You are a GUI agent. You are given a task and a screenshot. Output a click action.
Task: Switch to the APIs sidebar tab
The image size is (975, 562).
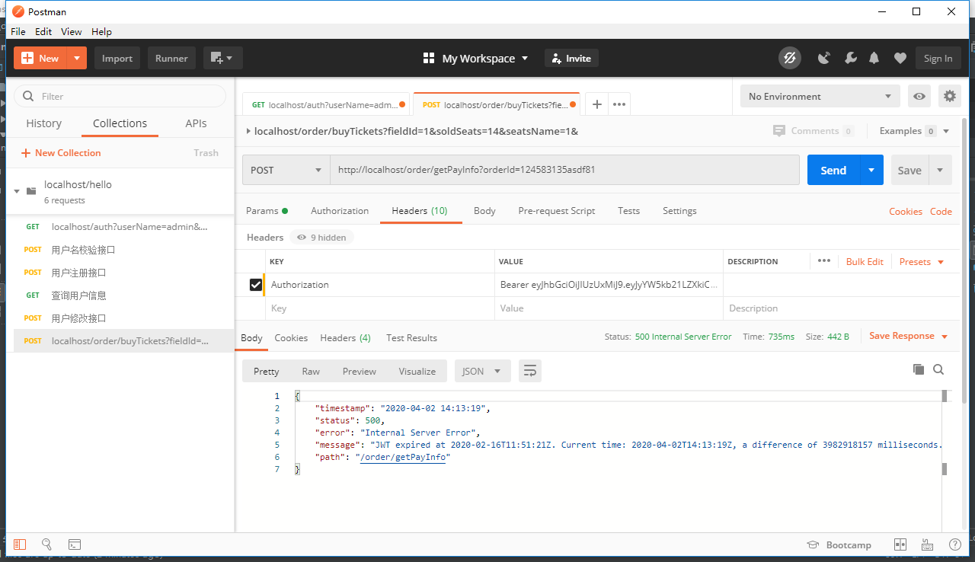pyautogui.click(x=196, y=123)
